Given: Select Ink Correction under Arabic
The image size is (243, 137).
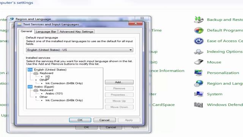Looking at the screenshot, I should (64, 100).
